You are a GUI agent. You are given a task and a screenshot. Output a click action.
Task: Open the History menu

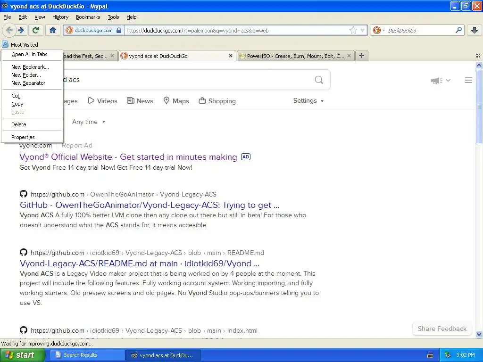(60, 17)
